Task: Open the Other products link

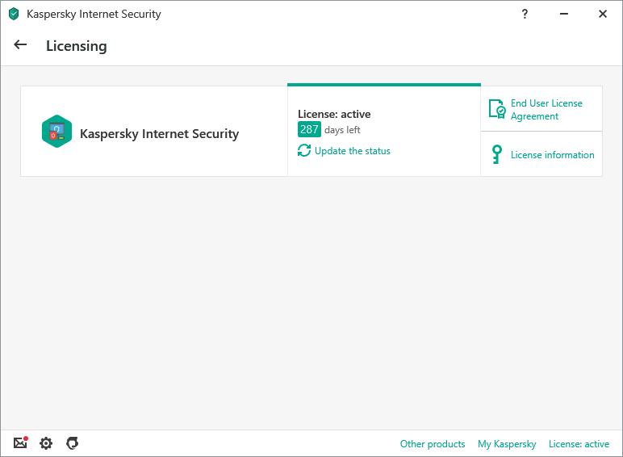Action: click(x=433, y=444)
